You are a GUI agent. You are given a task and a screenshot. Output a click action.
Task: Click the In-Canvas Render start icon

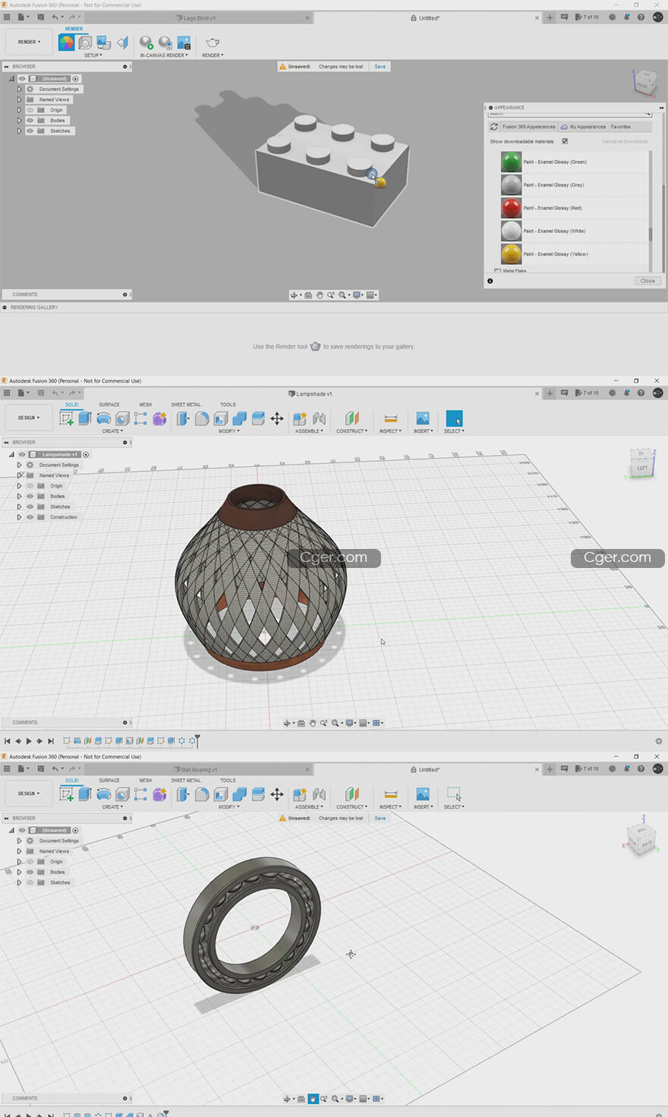pos(146,43)
